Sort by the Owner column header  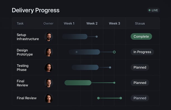pyautogui.click(x=48, y=23)
